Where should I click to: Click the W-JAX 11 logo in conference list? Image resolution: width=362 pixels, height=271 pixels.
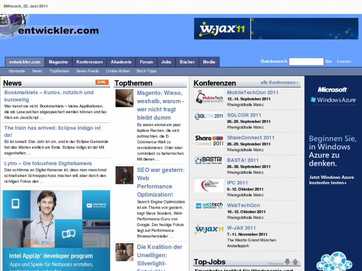tap(209, 229)
